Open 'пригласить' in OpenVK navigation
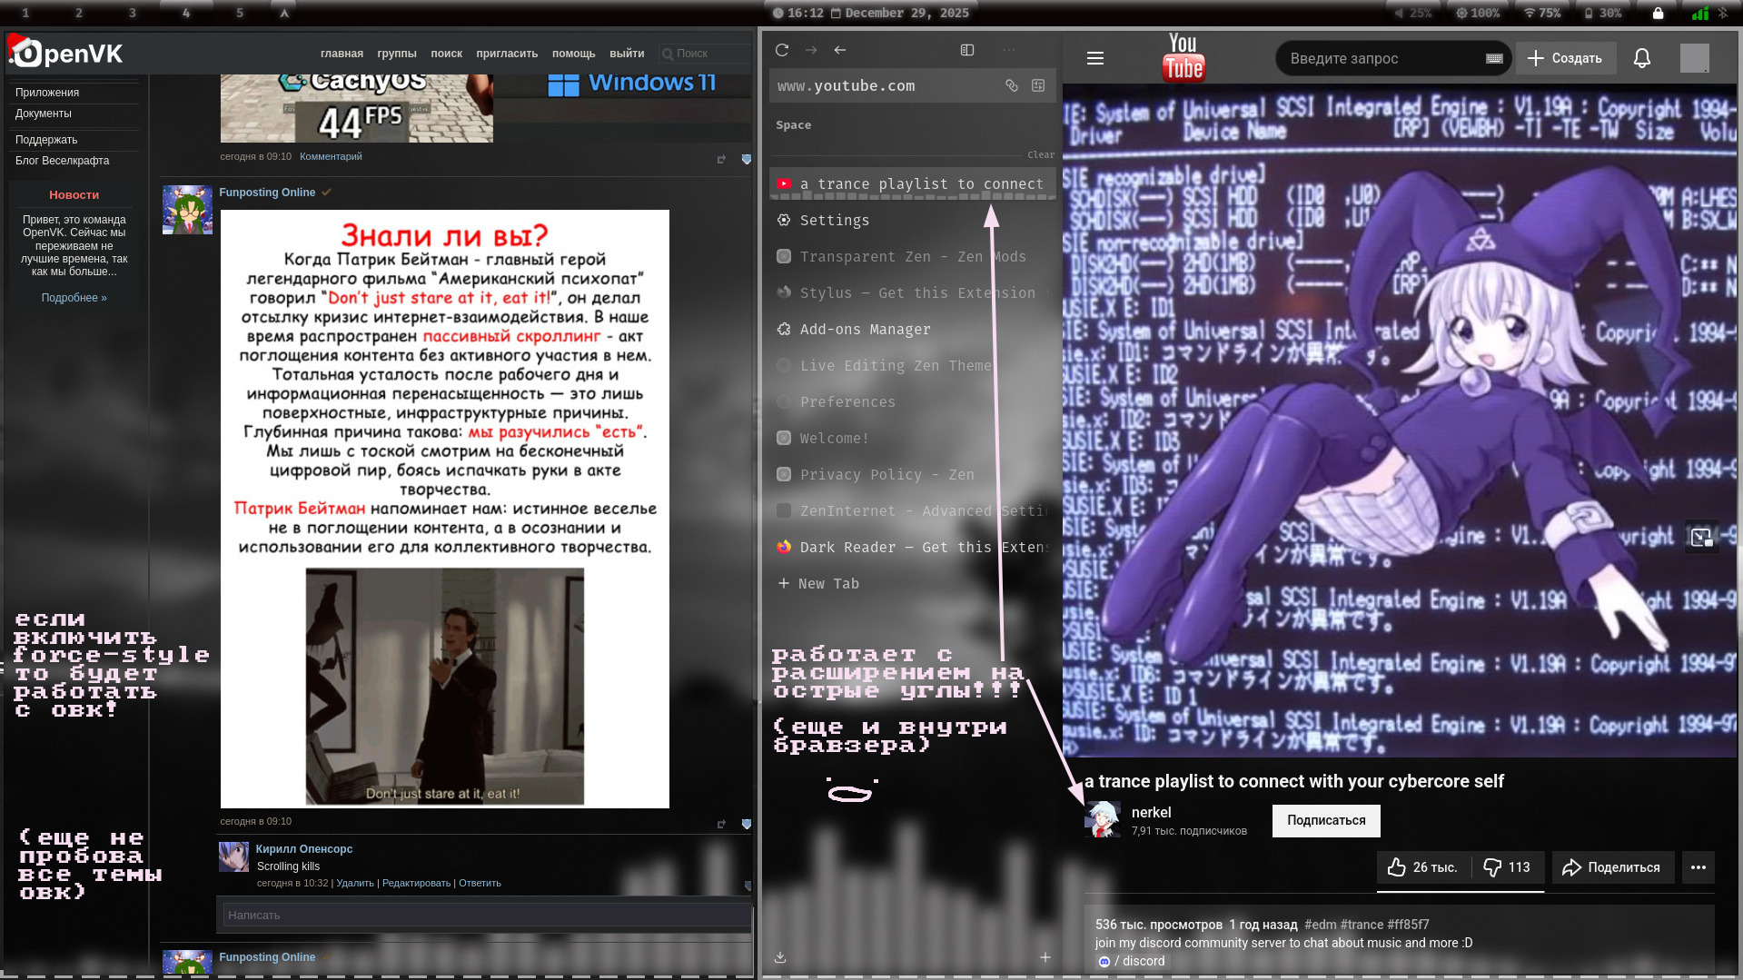 [x=507, y=54]
